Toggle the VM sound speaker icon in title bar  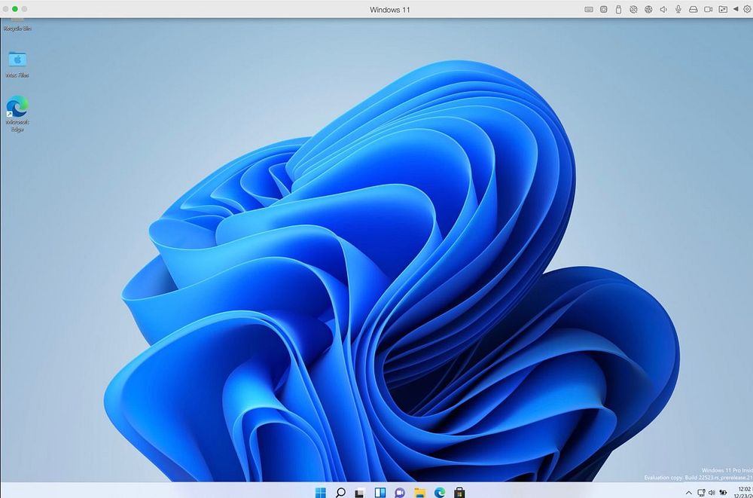(663, 9)
